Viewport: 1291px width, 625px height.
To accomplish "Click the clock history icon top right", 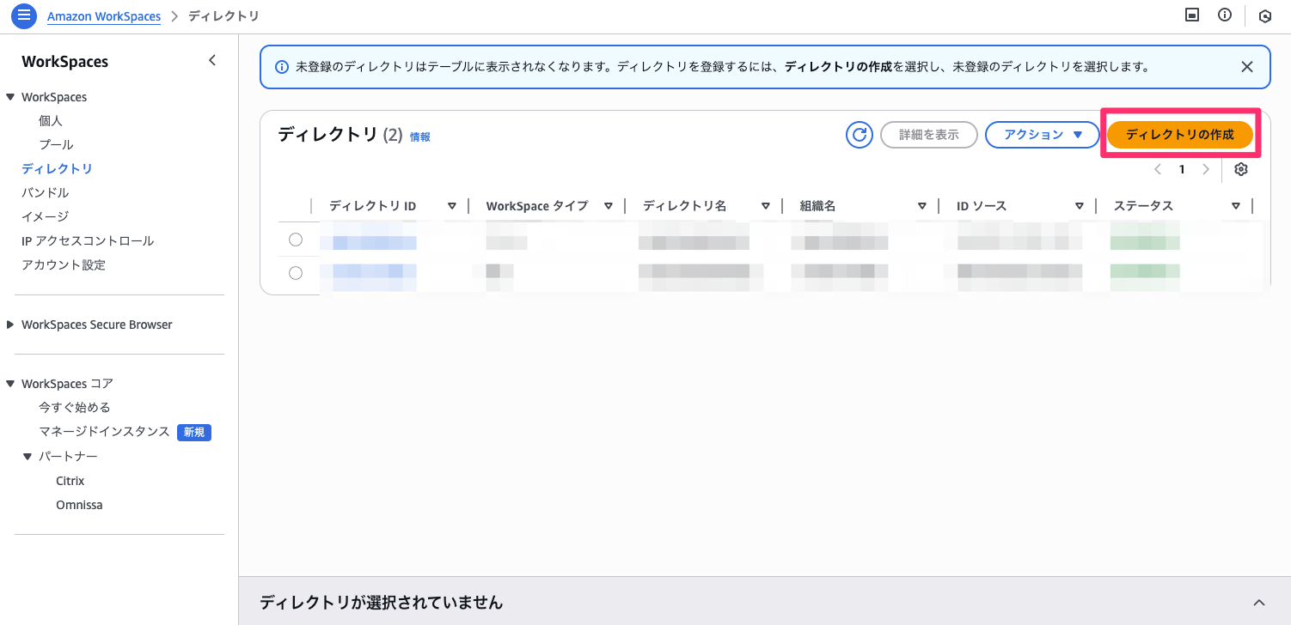I will [1264, 15].
